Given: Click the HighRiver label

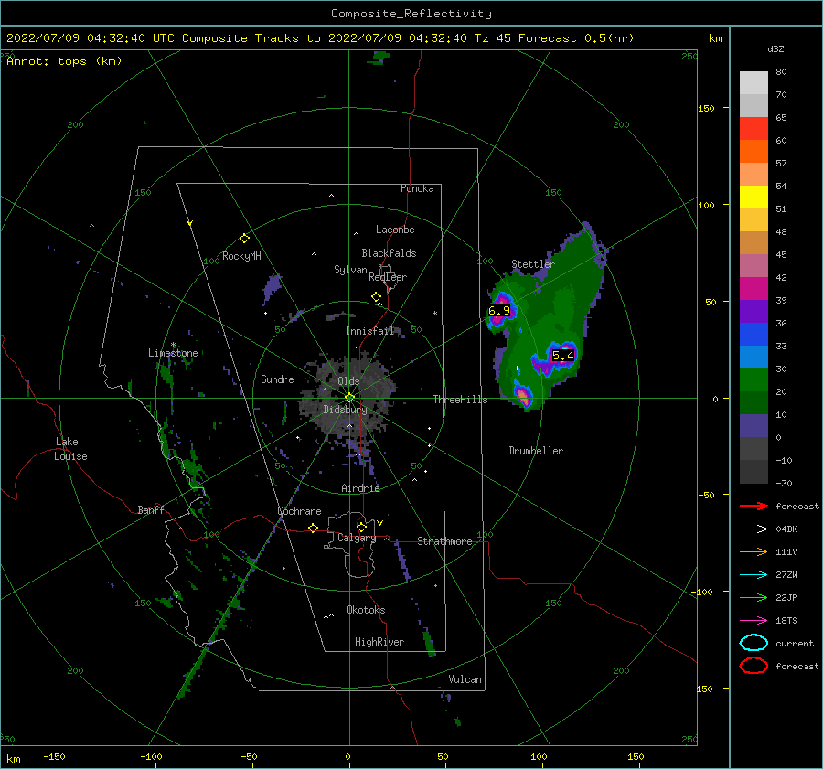Looking at the screenshot, I should click(379, 642).
